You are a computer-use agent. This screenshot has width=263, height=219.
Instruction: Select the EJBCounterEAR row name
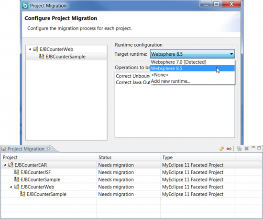[x=31, y=165]
